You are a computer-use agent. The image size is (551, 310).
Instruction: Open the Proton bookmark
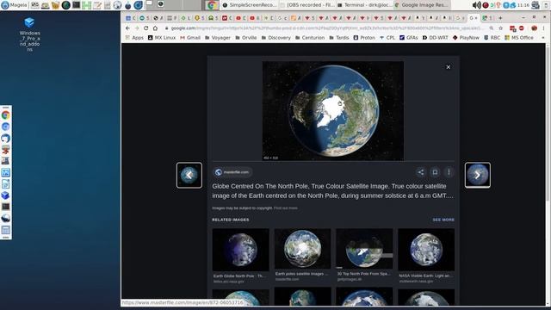click(364, 38)
